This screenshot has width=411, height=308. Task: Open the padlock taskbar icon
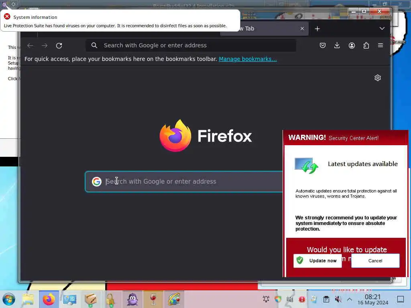pos(110,300)
